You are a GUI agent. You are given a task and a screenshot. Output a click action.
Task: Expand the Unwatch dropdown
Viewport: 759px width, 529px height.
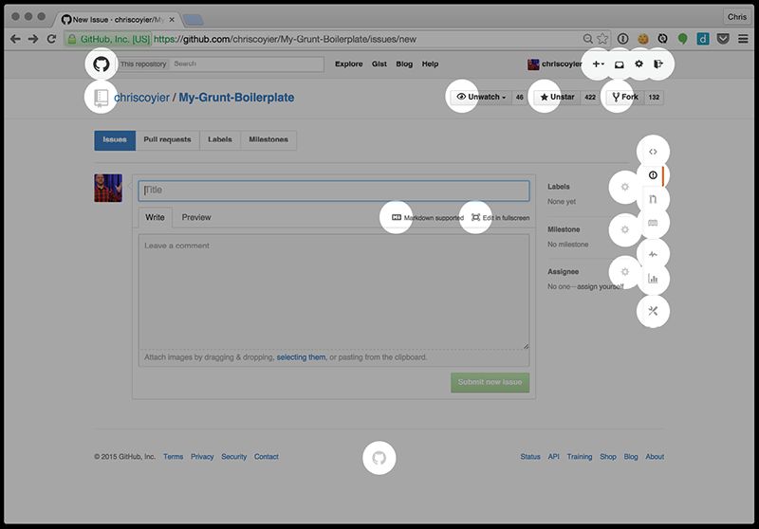(x=481, y=97)
